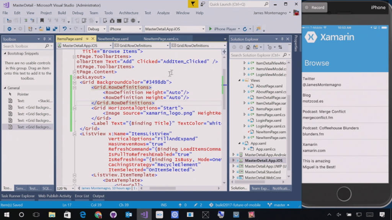Viewport: 392px width, 220px height.
Task: Click Sync with Active Document icon
Action: [x=280, y=47]
